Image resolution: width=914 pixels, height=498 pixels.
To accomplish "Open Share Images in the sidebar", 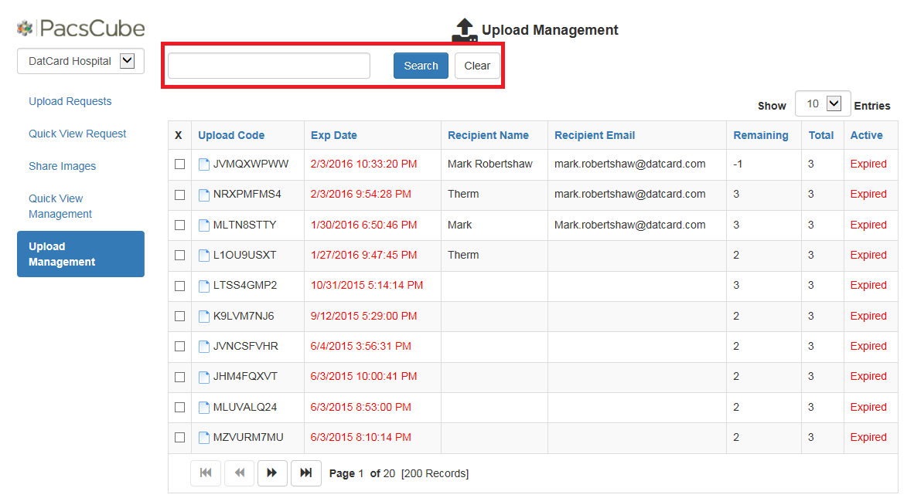I will point(63,167).
